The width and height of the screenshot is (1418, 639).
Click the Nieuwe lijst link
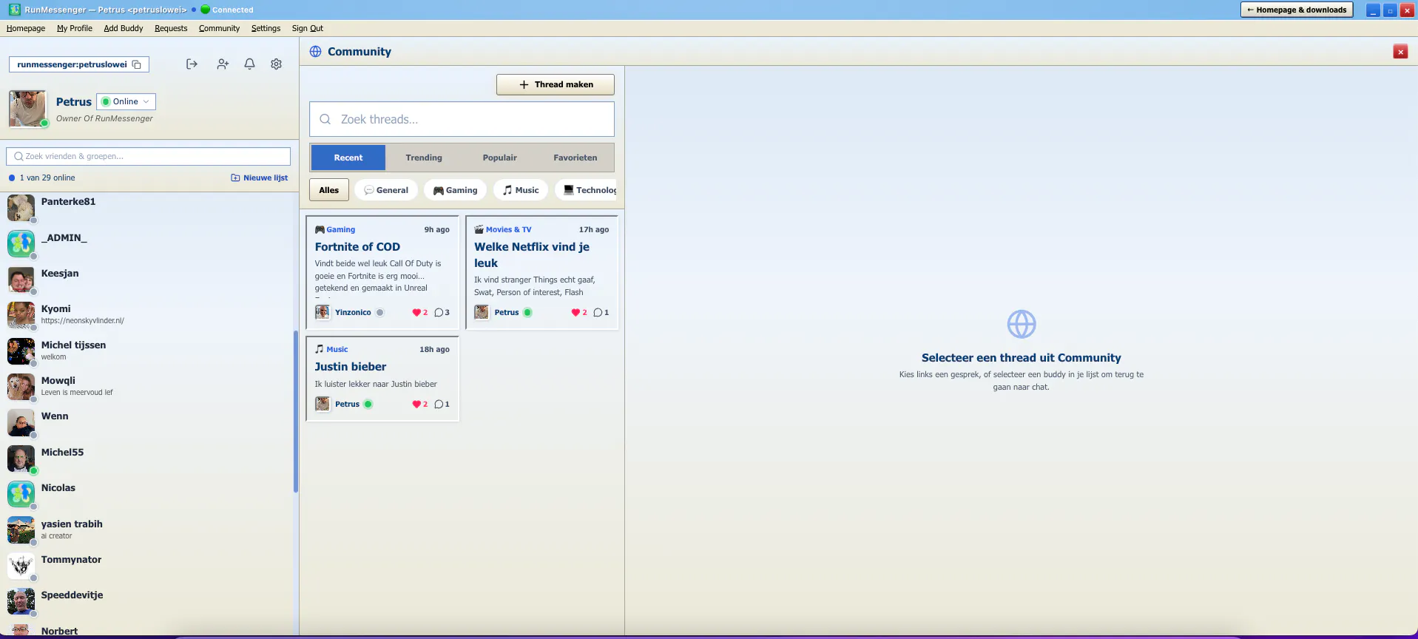[x=260, y=178]
